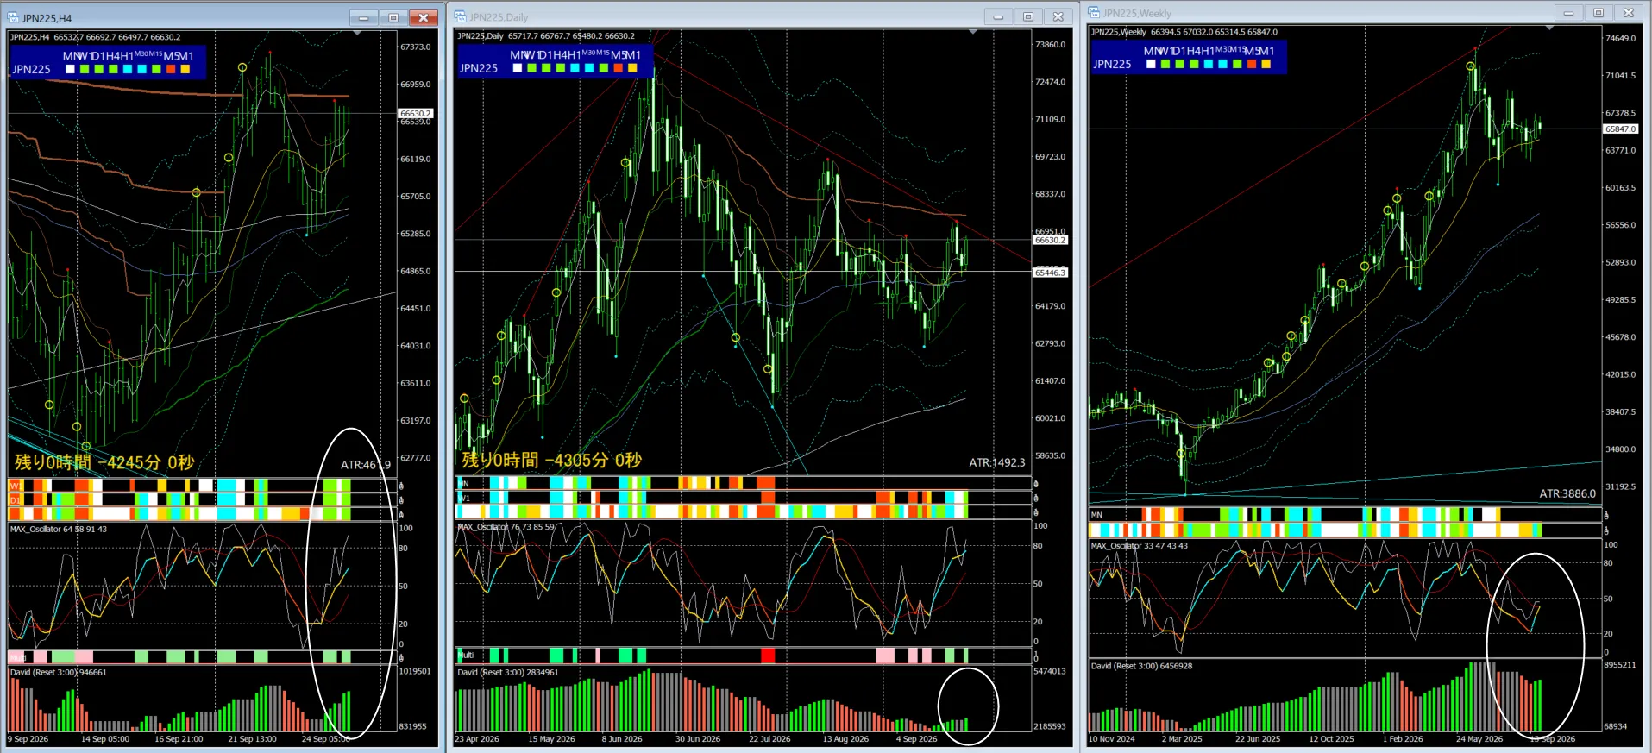Activate the JPN225,Daily window title bar
This screenshot has height=753, width=1652.
716,16
